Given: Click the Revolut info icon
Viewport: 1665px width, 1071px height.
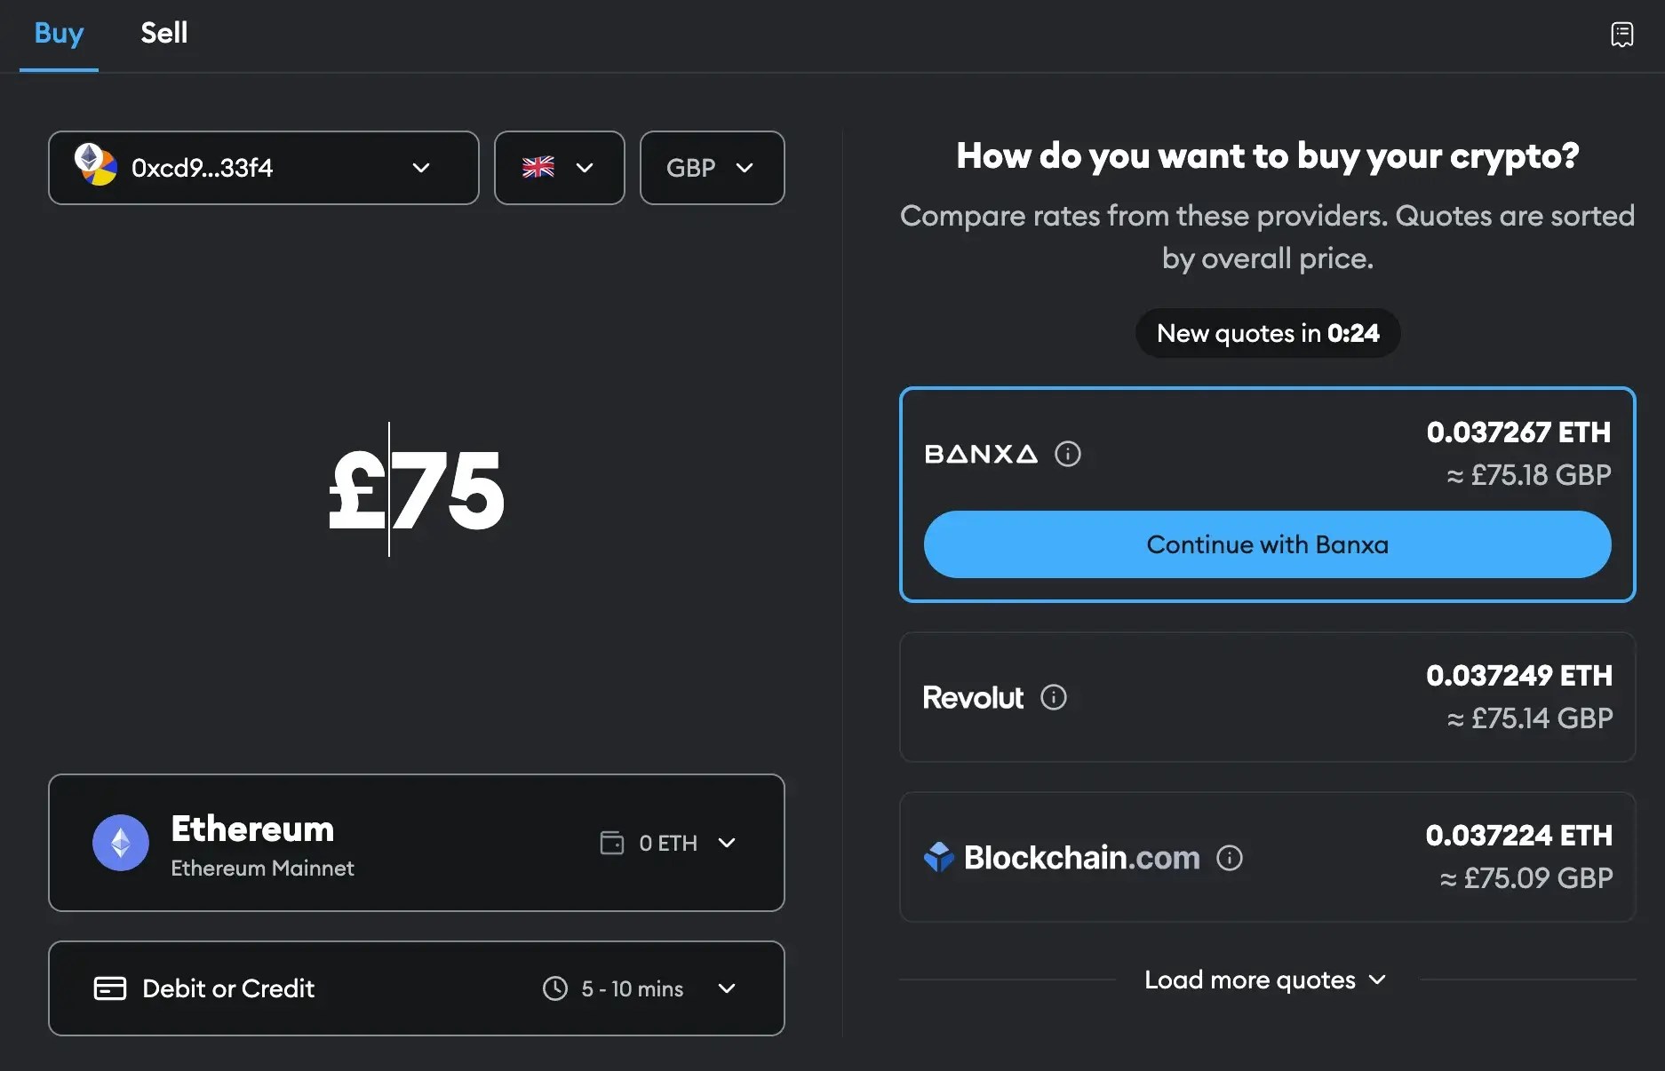Looking at the screenshot, I should [1055, 697].
